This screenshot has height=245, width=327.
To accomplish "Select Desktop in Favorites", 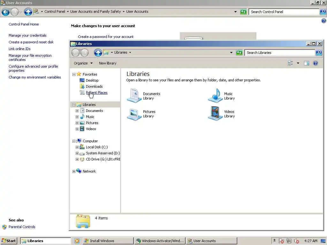I will pyautogui.click(x=92, y=80).
